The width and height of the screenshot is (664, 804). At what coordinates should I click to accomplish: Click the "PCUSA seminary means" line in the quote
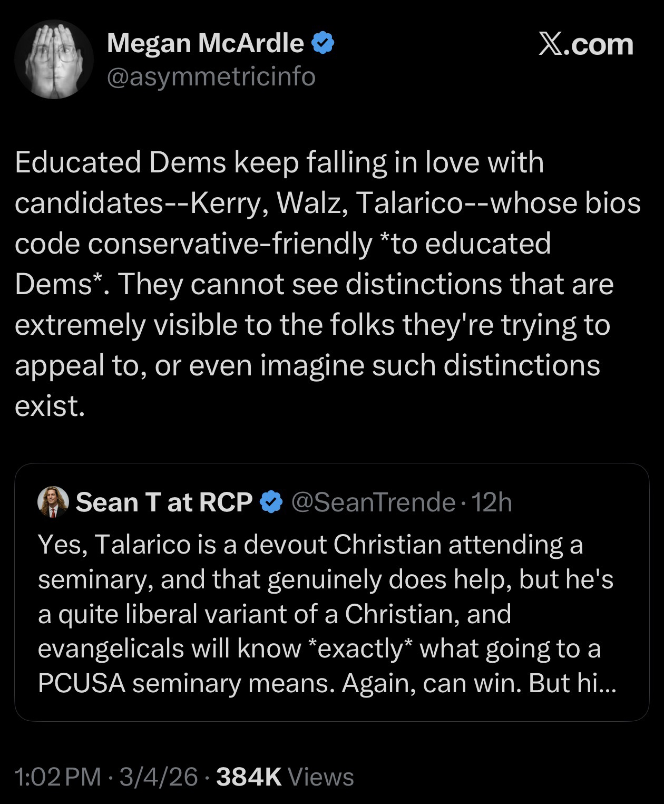[186, 683]
